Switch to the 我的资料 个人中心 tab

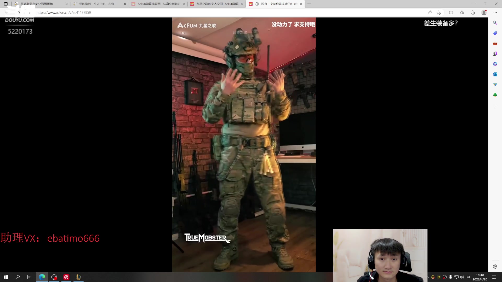tap(97, 4)
